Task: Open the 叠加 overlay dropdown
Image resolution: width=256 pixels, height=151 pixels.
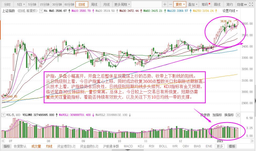Action: point(193,4)
